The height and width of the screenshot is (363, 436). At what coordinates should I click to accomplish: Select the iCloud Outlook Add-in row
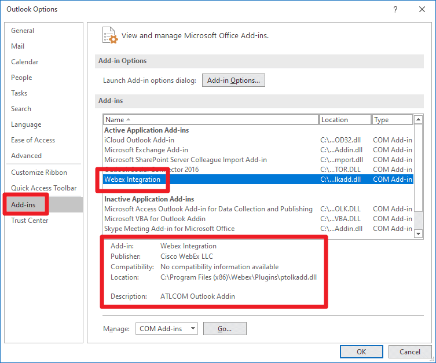(258, 140)
